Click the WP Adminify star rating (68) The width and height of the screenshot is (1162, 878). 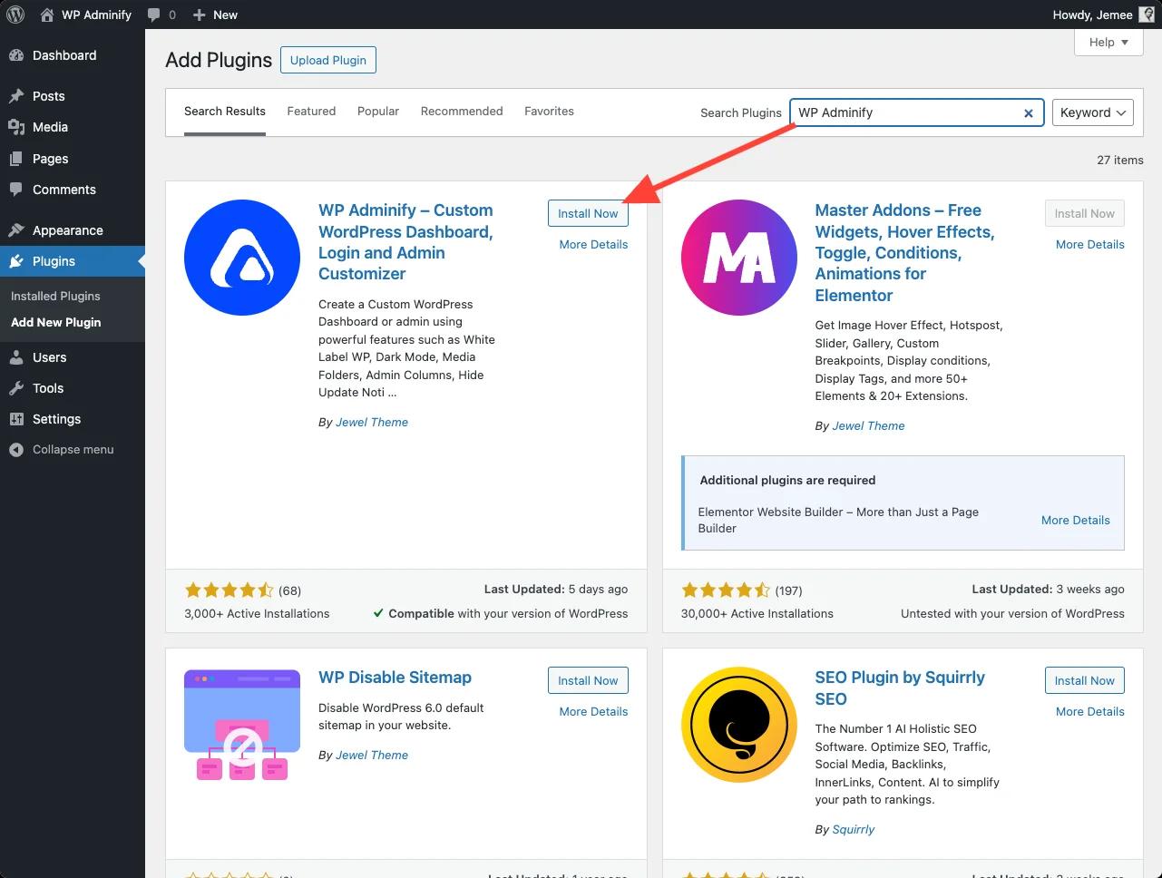(x=242, y=590)
